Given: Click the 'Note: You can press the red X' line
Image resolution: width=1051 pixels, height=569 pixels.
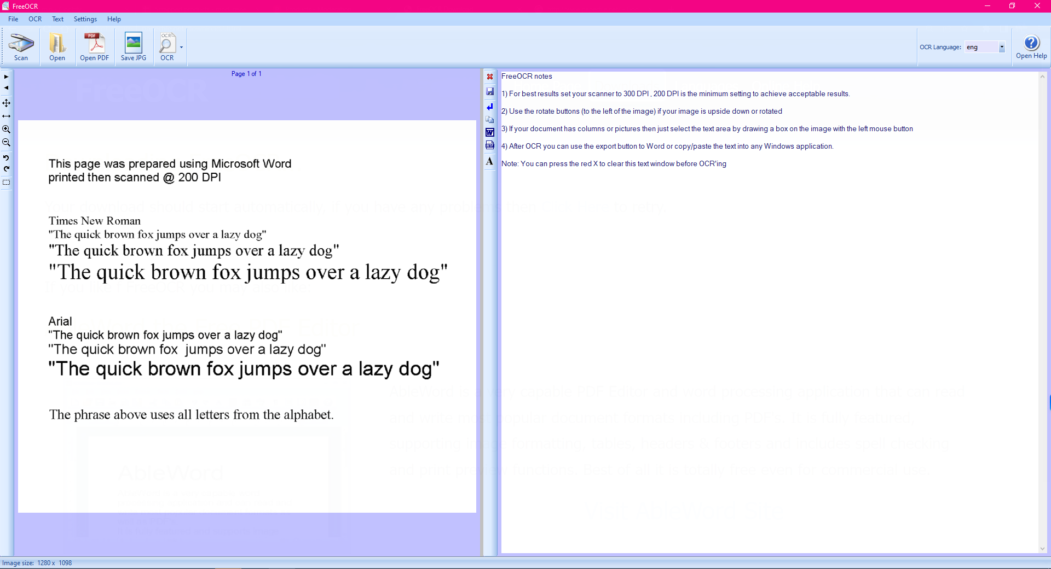Looking at the screenshot, I should click(x=614, y=164).
